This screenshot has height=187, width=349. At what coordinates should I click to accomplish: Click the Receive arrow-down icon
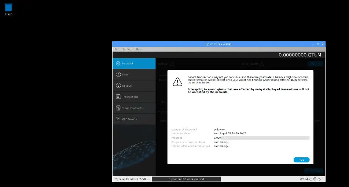tap(118, 86)
